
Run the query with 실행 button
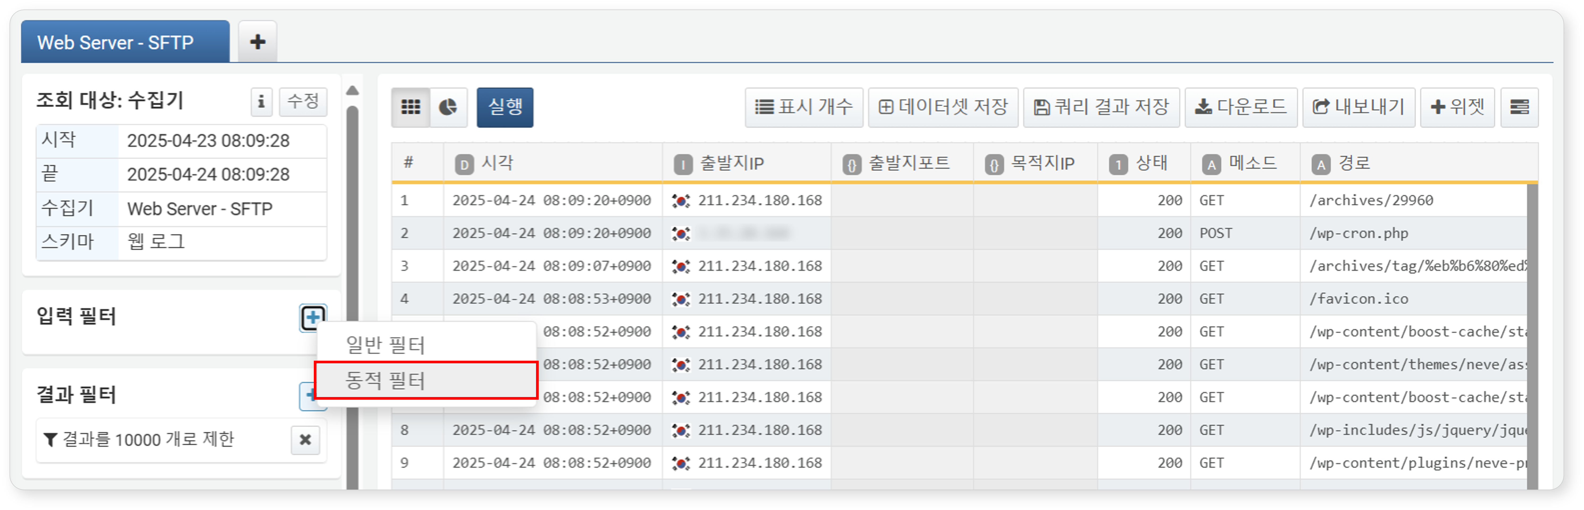(x=505, y=107)
